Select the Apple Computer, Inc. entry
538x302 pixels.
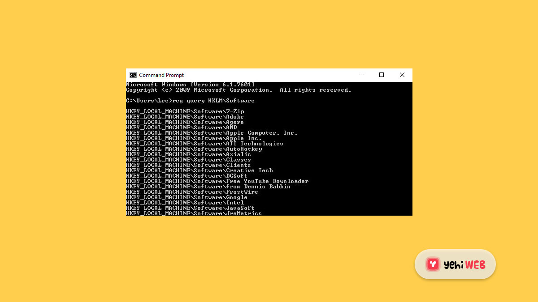coord(211,133)
